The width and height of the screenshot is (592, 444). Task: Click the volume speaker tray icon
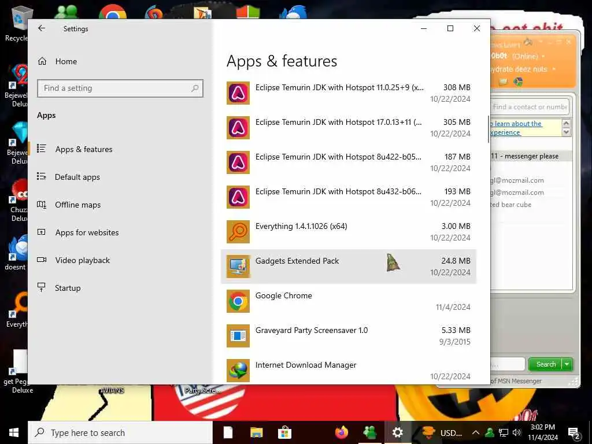(x=516, y=432)
